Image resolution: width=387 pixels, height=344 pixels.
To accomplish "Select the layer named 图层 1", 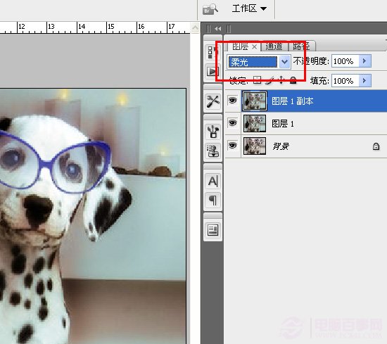I will (305, 123).
